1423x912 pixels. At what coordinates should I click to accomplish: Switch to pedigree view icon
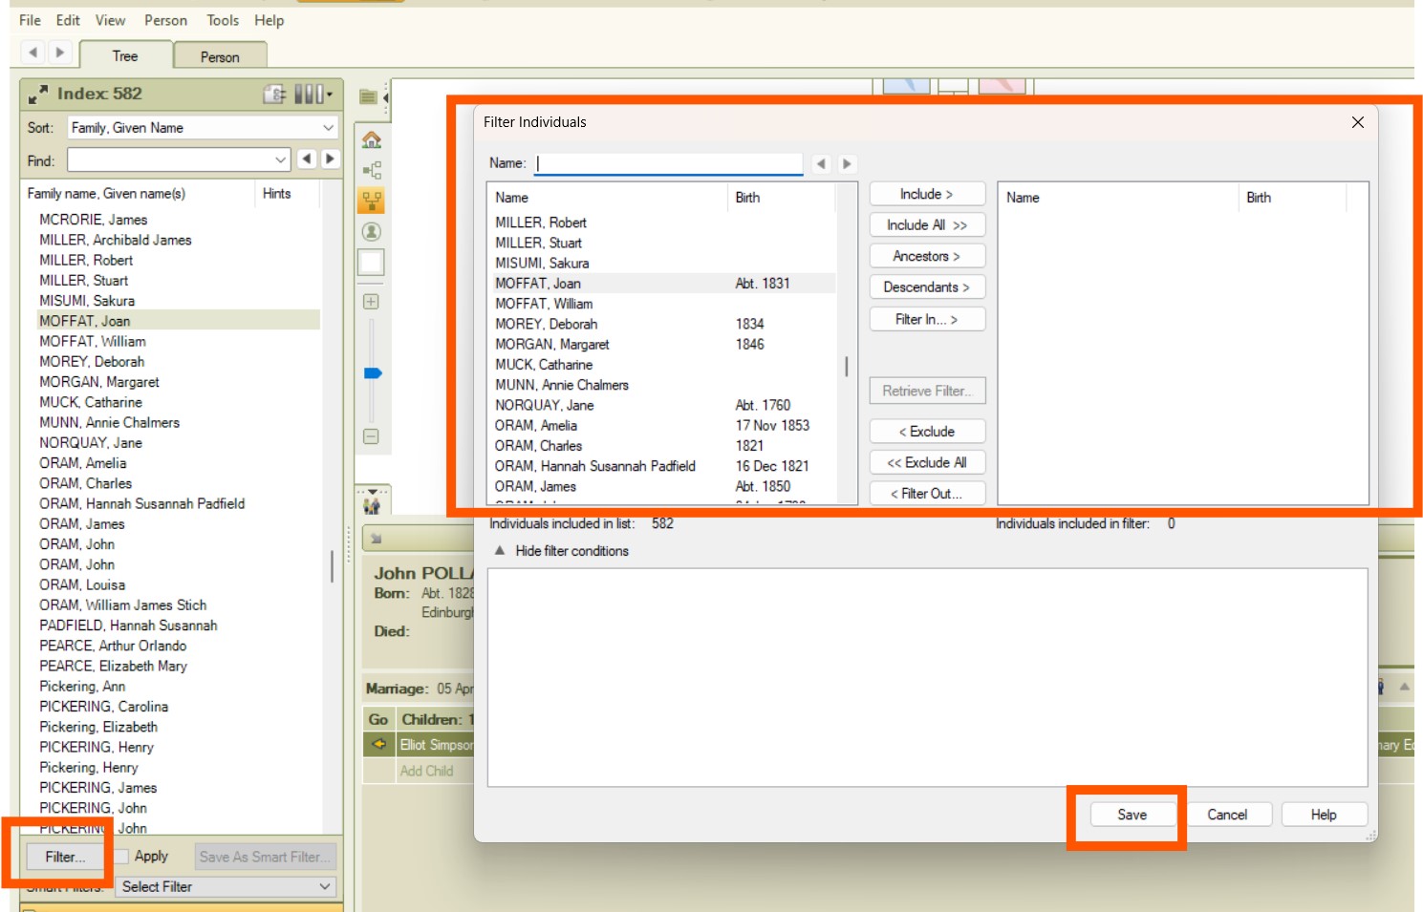point(371,171)
